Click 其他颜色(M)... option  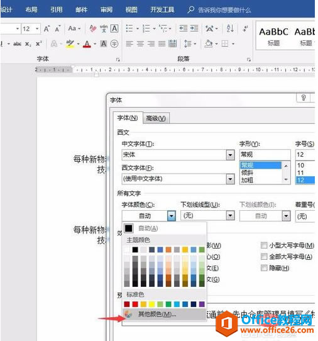164,314
